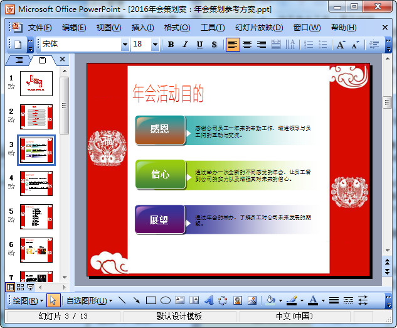397x328 pixels.
Task: Toggle bulleted list
Action: (x=323, y=45)
